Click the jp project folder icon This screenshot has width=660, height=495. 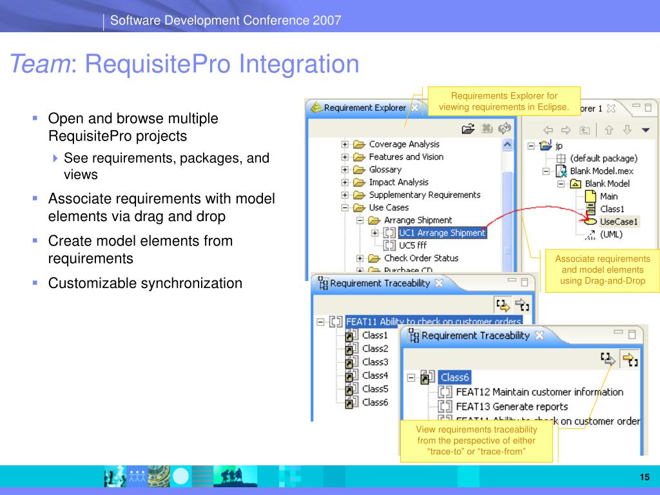click(x=546, y=146)
